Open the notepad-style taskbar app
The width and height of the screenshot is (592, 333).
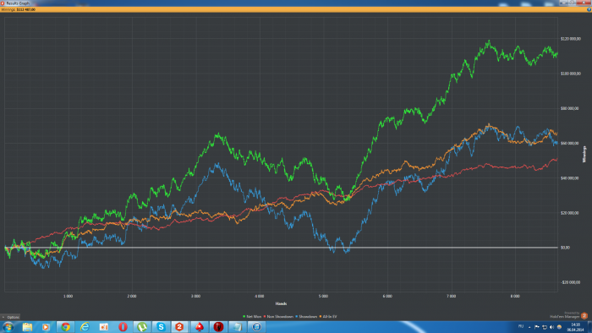(x=238, y=327)
